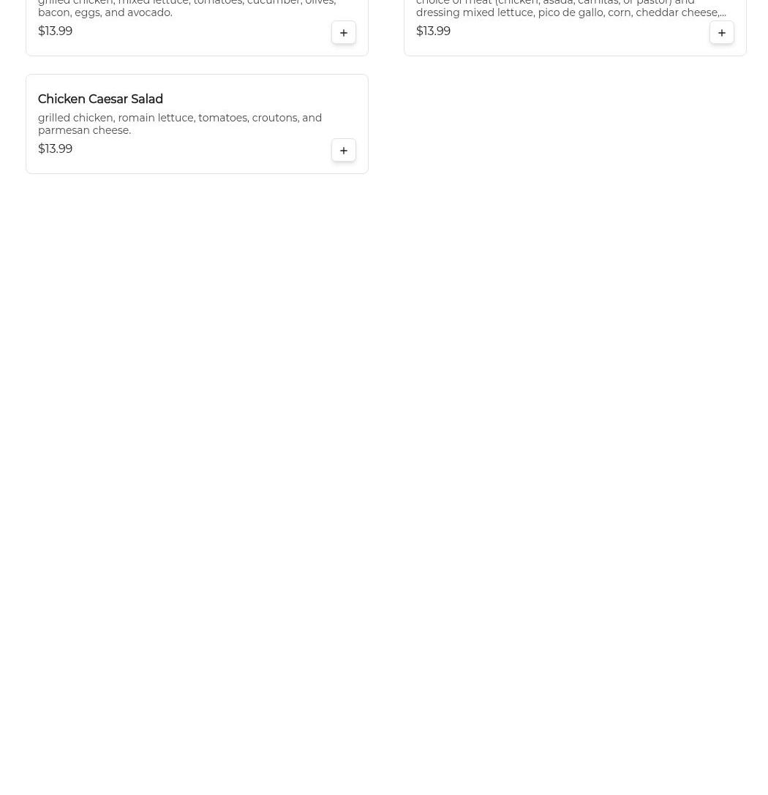Add Chicken Caesar Salad with plus icon

click(x=343, y=150)
